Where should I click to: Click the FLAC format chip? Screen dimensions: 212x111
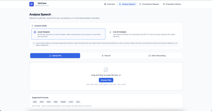[x=71, y=102]
